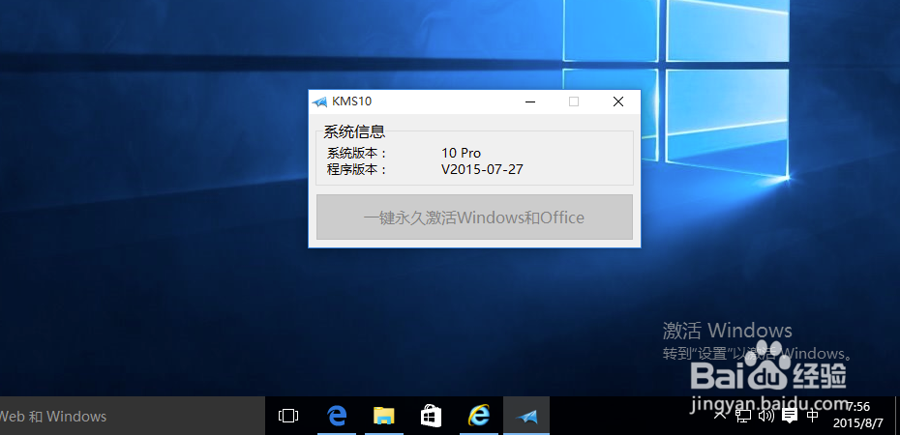Click the KMS10 paper plane title icon
Image resolution: width=900 pixels, height=435 pixels.
coord(319,102)
